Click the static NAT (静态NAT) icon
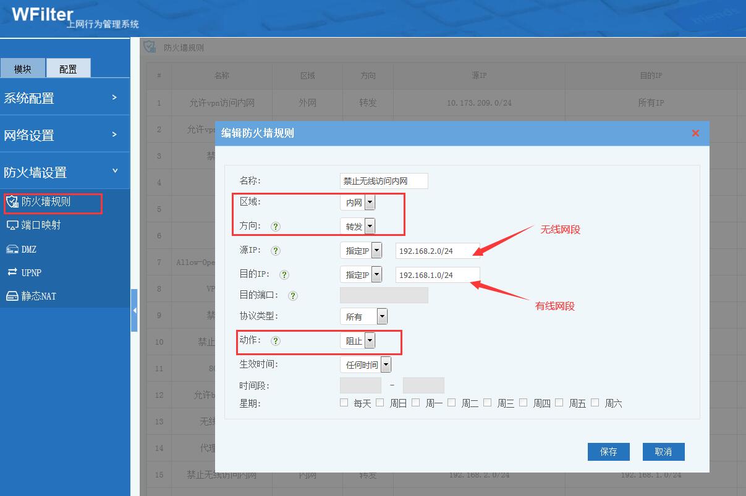This screenshot has height=496, width=746. (12, 296)
